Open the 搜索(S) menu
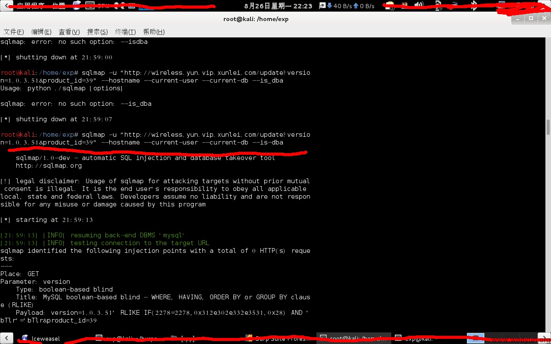 (x=97, y=32)
